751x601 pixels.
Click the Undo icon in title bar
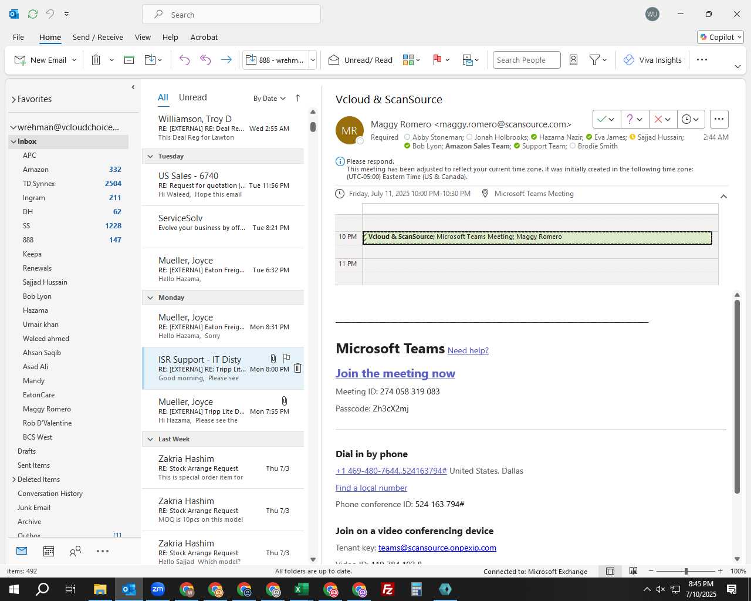(x=50, y=14)
